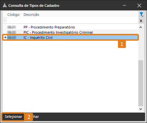Click the arrow indicator of the current row
This screenshot has width=147, height=123.
[5, 38]
